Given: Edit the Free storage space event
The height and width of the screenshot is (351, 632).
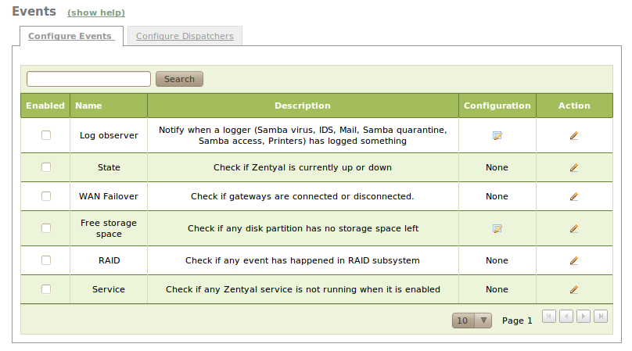Looking at the screenshot, I should coord(574,228).
